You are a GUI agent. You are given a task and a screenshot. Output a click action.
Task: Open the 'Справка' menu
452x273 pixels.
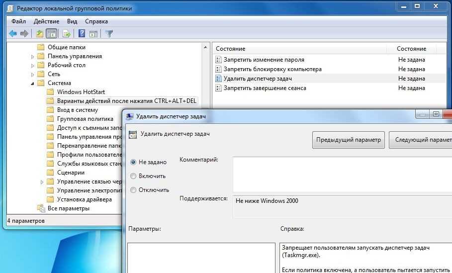point(96,21)
